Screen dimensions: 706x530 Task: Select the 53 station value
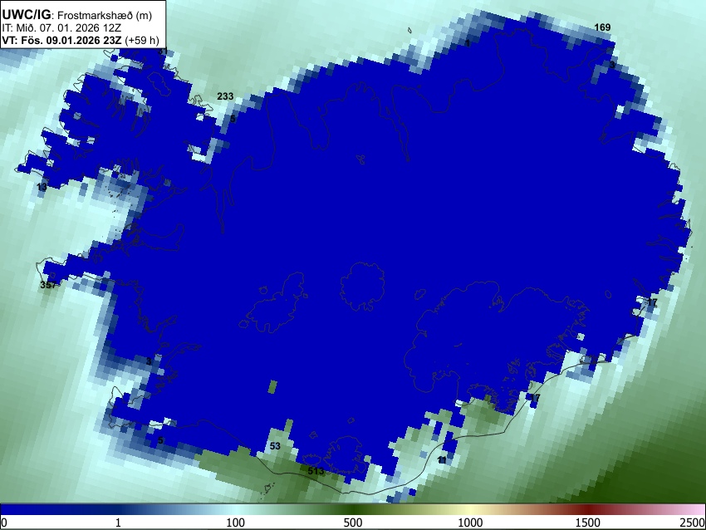275,446
